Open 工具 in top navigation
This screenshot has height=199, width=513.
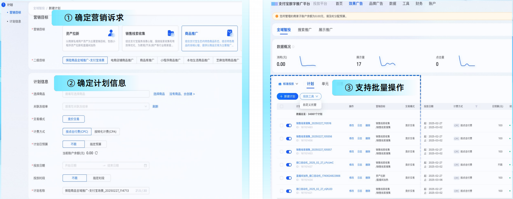click(406, 4)
